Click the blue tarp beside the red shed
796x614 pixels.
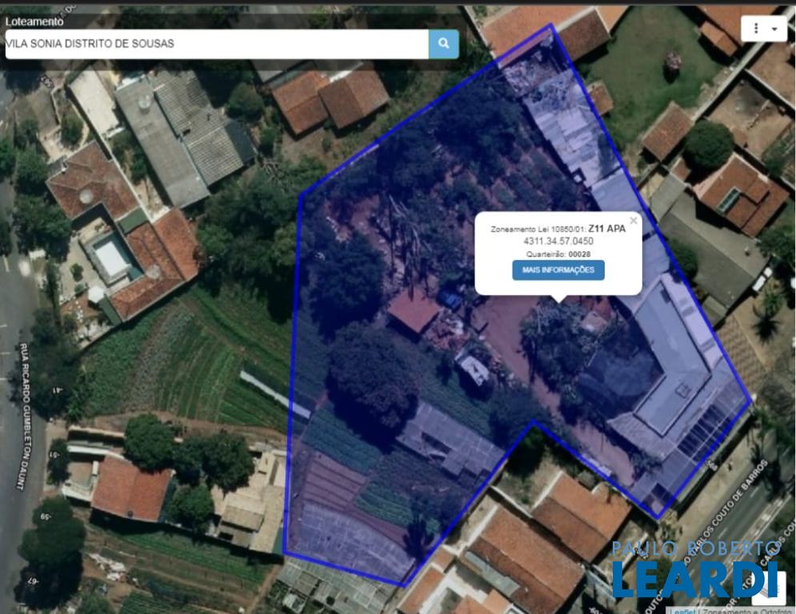click(450, 300)
